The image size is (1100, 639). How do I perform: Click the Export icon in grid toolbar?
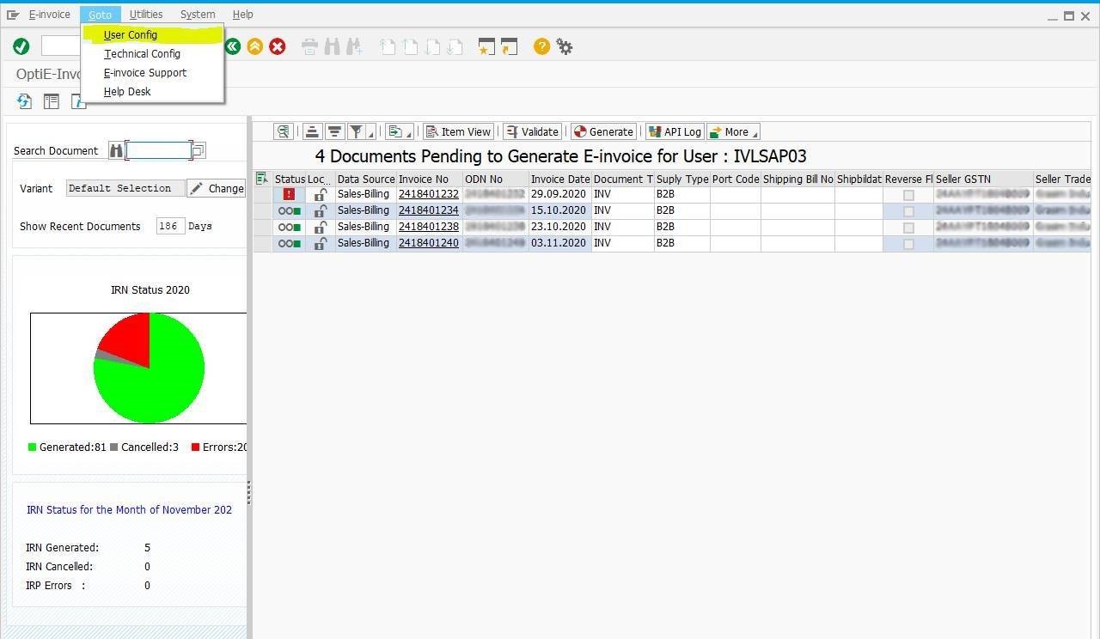(x=394, y=131)
